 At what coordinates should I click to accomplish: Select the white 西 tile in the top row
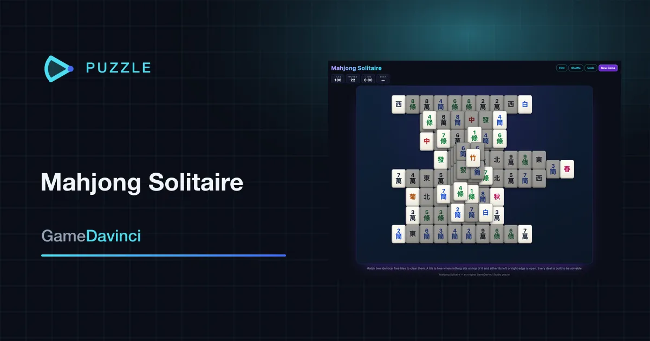pos(399,104)
